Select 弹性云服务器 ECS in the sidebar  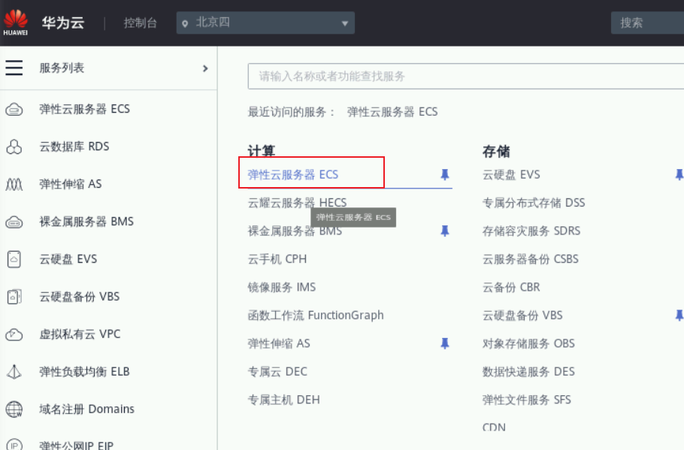85,109
